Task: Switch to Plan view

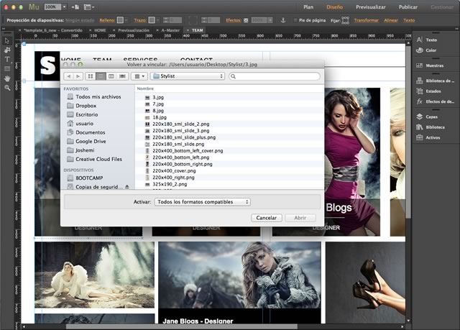Action: tap(308, 7)
